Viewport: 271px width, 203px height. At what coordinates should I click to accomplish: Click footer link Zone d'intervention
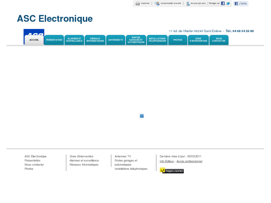[81, 156]
